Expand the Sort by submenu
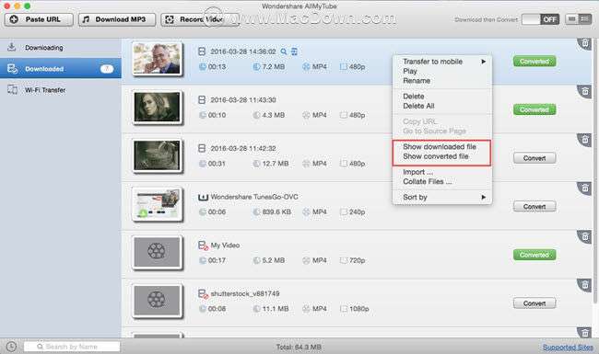 442,197
